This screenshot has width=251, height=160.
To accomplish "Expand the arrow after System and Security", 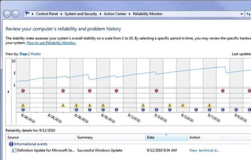I will pos(100,14).
